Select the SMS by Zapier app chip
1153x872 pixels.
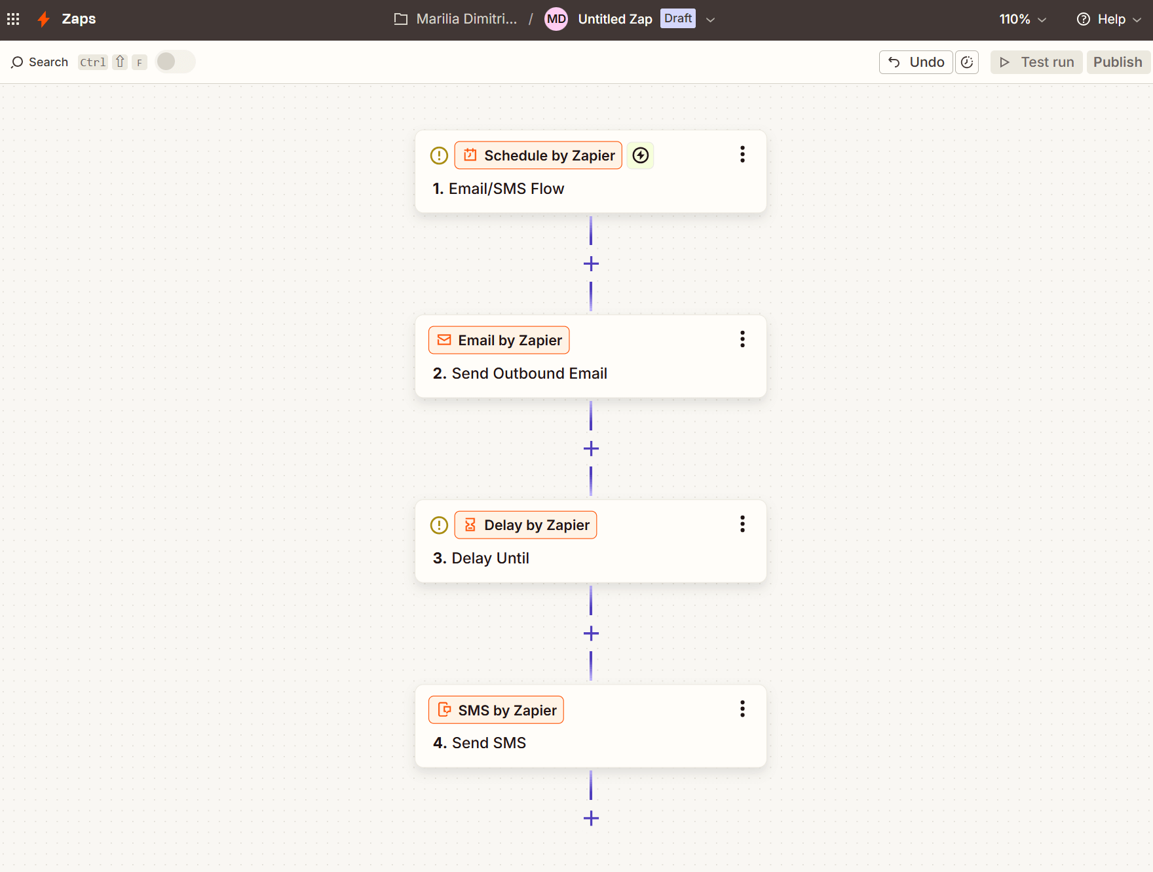496,710
